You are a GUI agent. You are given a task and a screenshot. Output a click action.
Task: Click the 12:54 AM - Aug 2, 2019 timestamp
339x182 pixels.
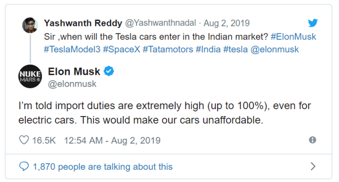coord(112,140)
